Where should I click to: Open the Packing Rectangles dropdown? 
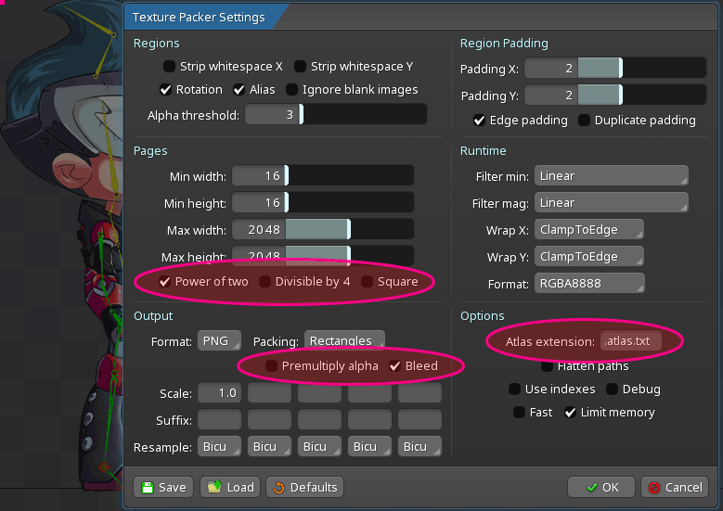point(344,339)
